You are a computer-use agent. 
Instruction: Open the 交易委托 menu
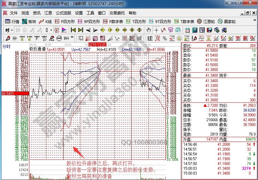pyautogui.click(x=117, y=13)
